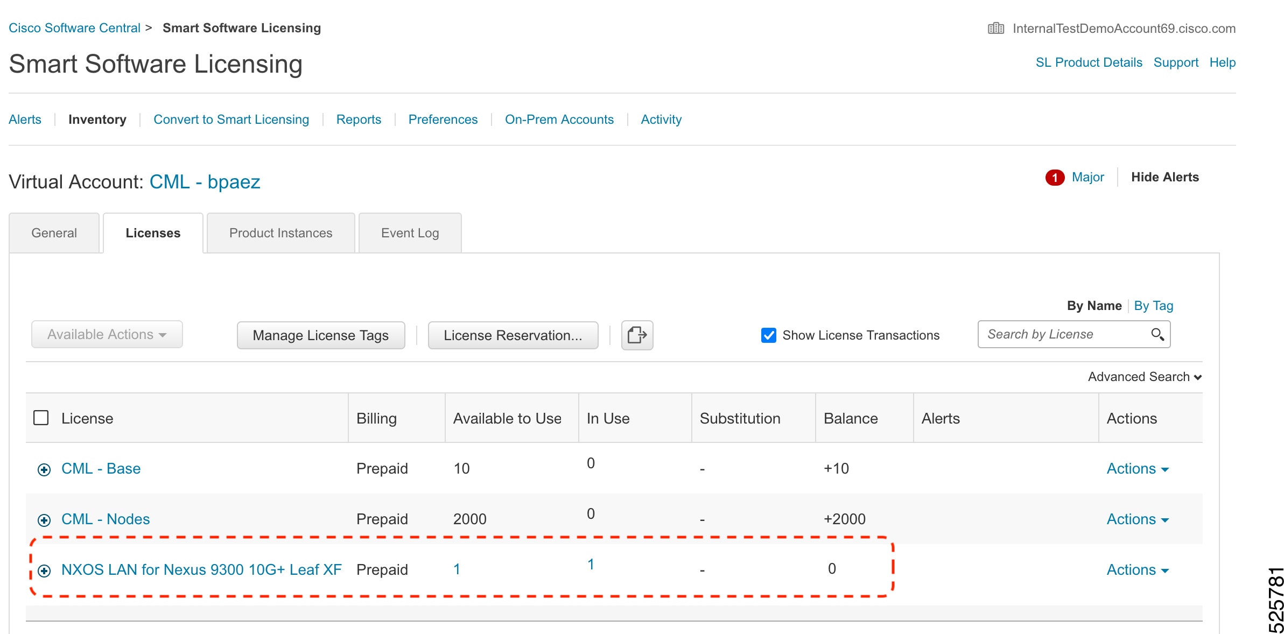
Task: Open the Available Actions dropdown
Action: [107, 334]
